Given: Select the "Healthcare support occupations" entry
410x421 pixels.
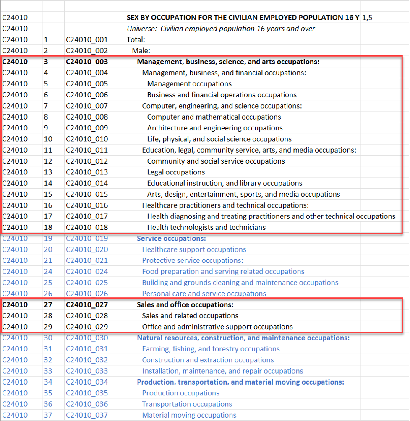Looking at the screenshot, I should click(194, 249).
